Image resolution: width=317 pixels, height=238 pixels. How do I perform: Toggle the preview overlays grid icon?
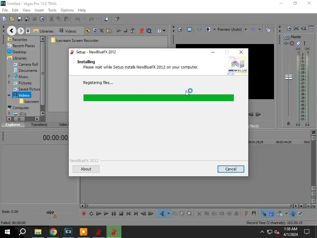pos(253,29)
